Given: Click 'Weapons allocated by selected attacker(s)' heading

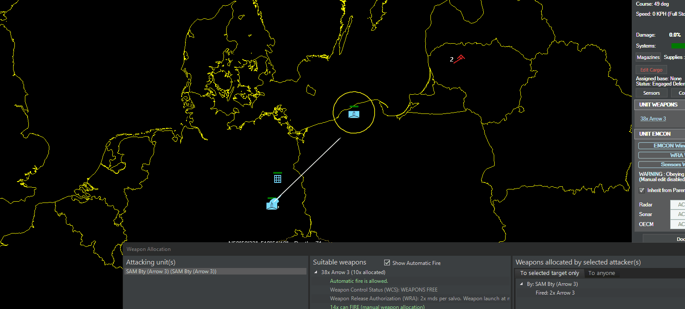Looking at the screenshot, I should click(x=578, y=262).
